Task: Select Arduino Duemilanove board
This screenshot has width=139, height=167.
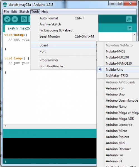Action: coord(118,100)
